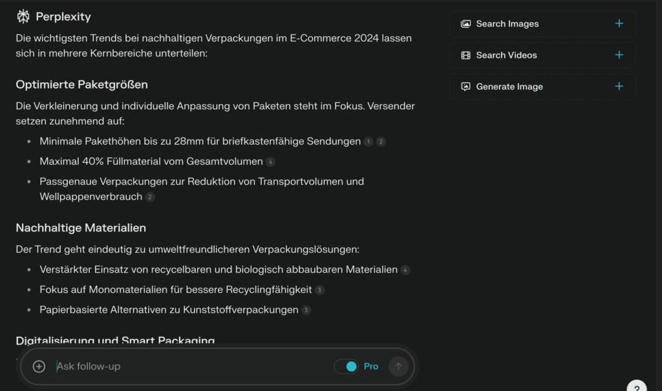Click the Perplexity logo icon
This screenshot has width=662, height=391.
[23, 17]
